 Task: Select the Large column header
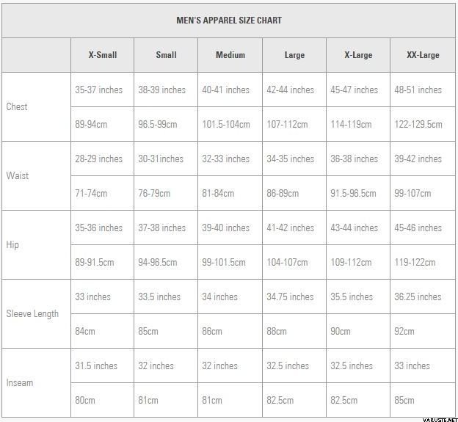click(x=294, y=55)
